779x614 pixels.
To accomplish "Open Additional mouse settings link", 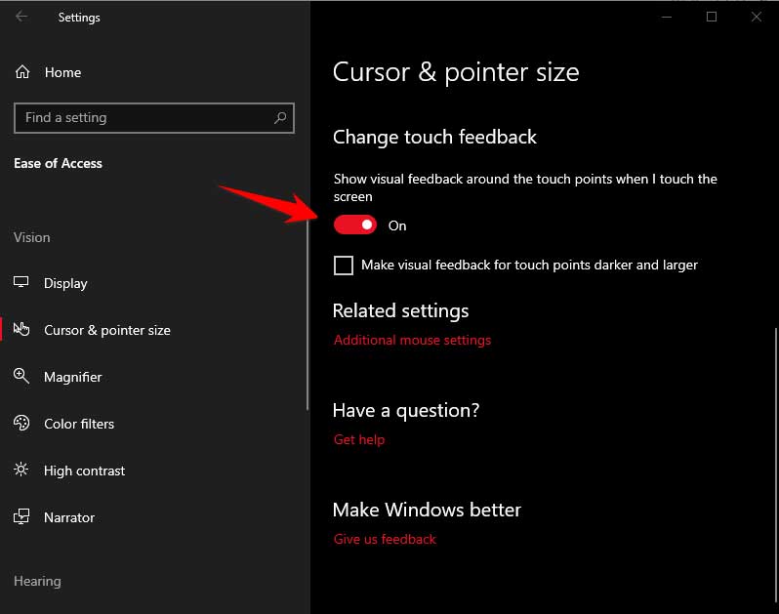I will click(412, 341).
